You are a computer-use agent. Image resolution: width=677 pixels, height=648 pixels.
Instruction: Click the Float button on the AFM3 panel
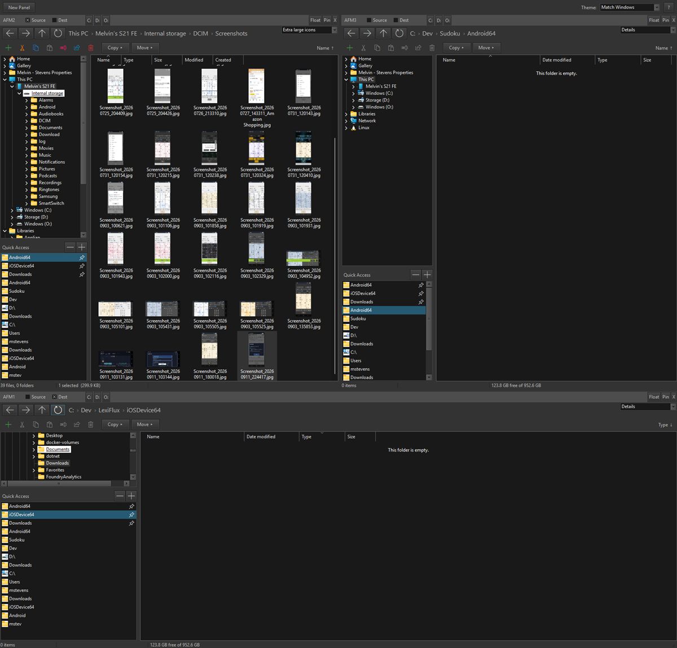click(x=654, y=20)
